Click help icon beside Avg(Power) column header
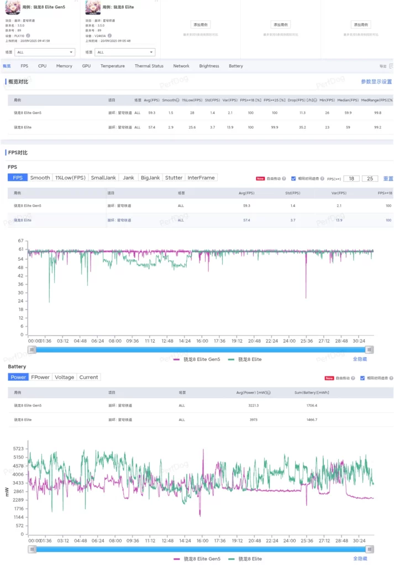Screen dimensions: 394x567 coord(269,393)
